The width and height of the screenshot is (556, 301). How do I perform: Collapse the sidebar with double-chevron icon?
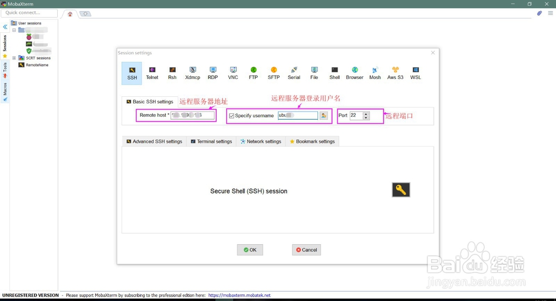coord(5,27)
